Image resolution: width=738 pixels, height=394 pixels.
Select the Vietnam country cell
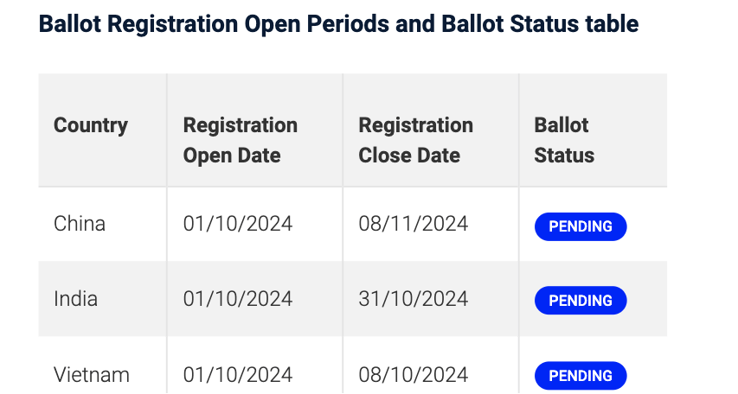[92, 375]
